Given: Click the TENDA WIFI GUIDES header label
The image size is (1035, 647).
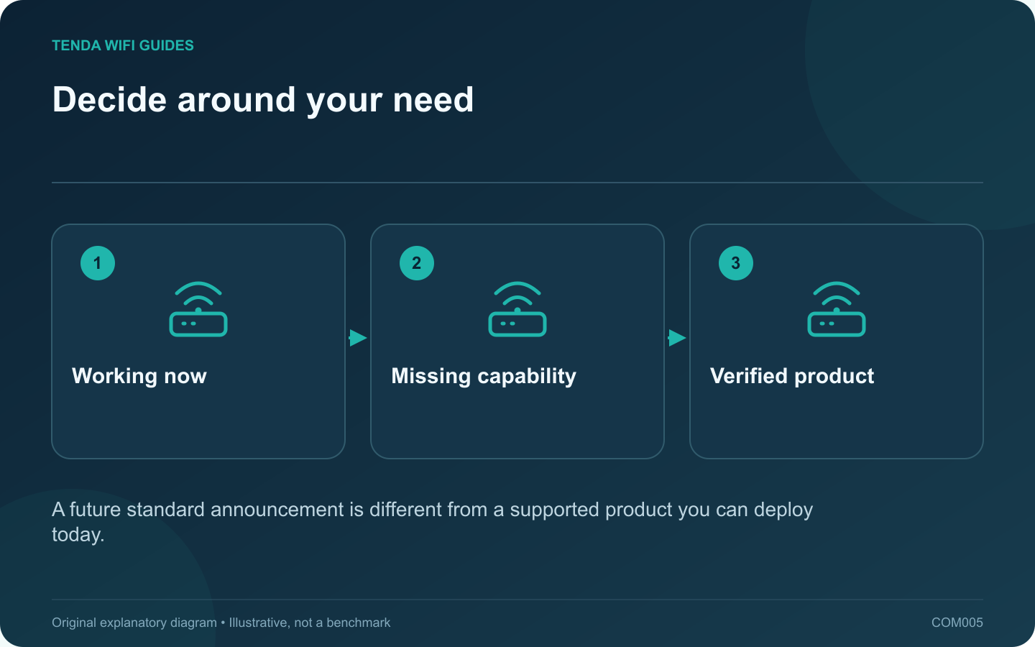Looking at the screenshot, I should [123, 45].
